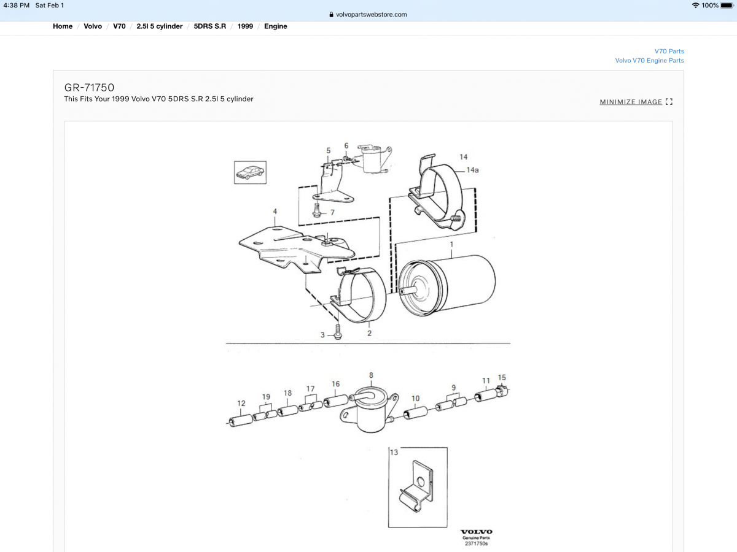
Task: Click the minimize image frame icon
Action: point(669,102)
